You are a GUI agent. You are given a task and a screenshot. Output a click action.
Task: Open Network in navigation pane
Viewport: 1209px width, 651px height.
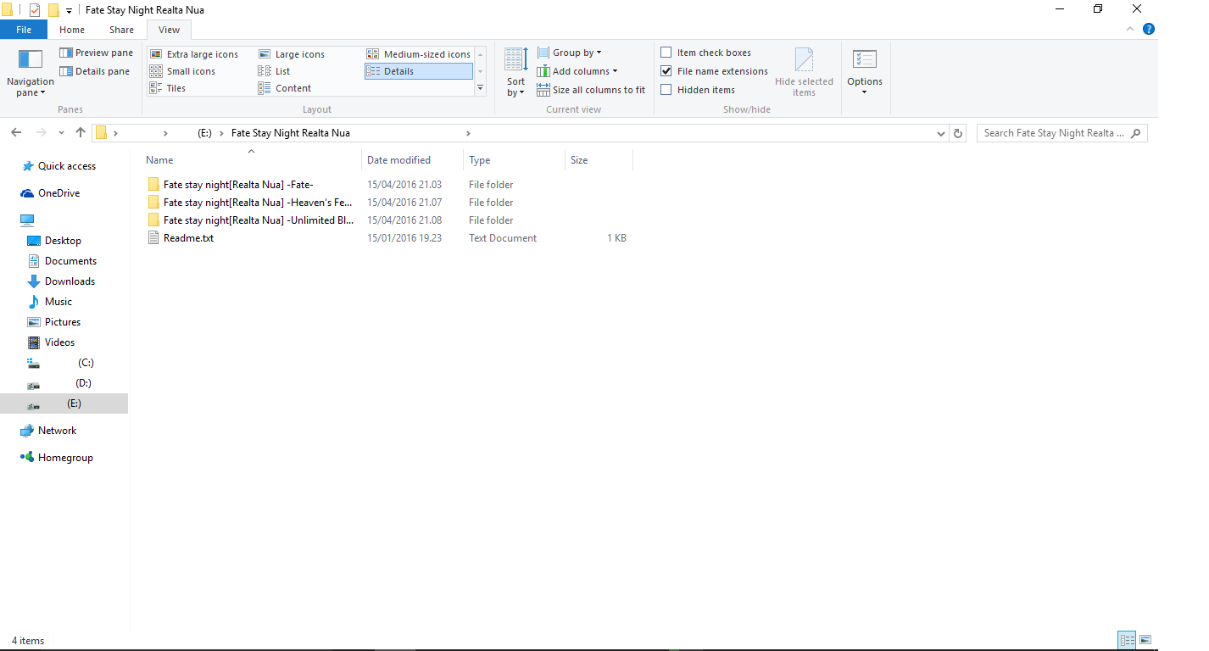point(48,431)
